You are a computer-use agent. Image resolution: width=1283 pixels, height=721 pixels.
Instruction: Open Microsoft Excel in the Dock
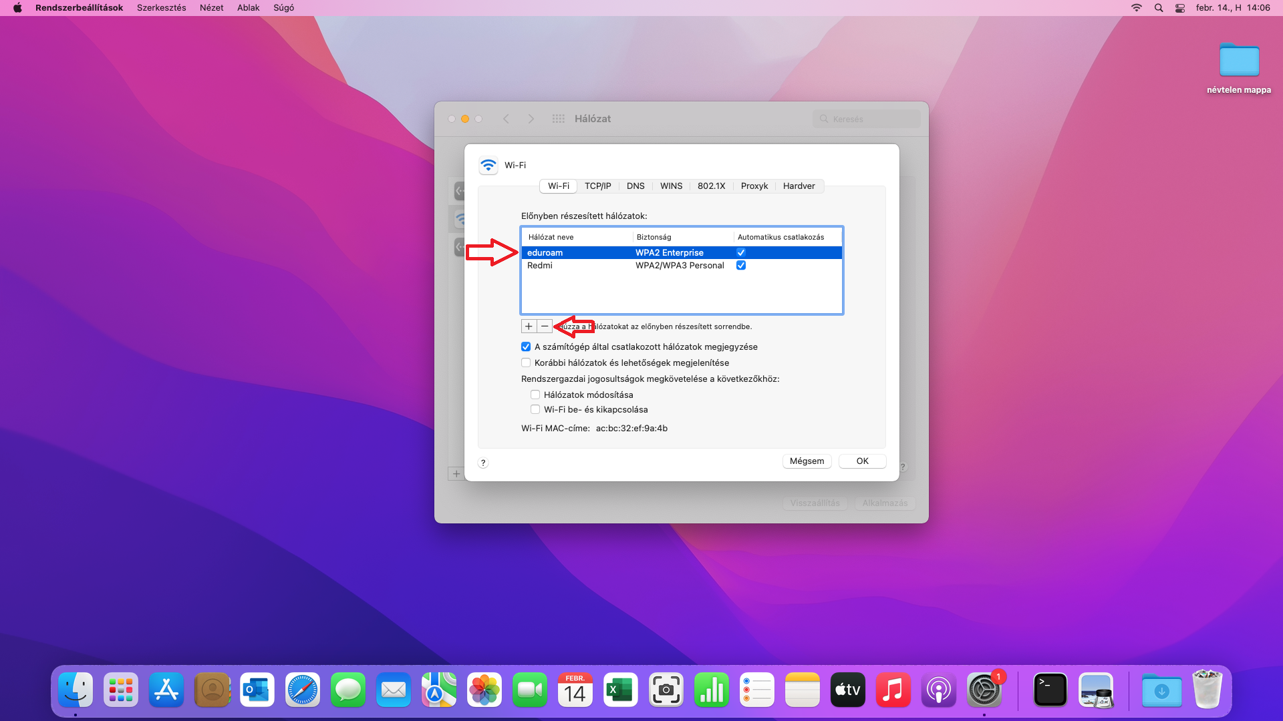click(620, 690)
